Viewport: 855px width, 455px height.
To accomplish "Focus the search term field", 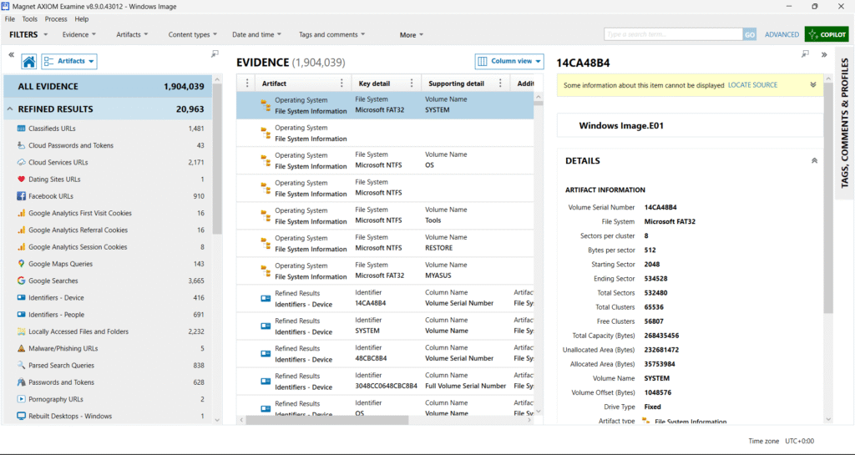I will (674, 34).
